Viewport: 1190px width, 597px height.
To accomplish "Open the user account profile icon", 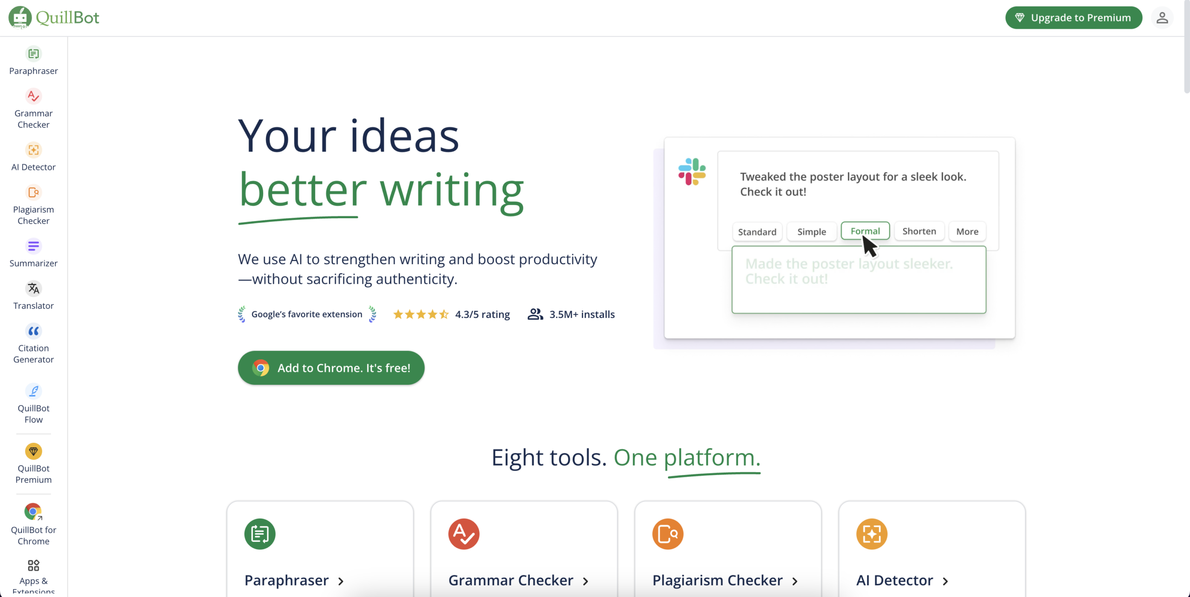I will click(x=1163, y=17).
